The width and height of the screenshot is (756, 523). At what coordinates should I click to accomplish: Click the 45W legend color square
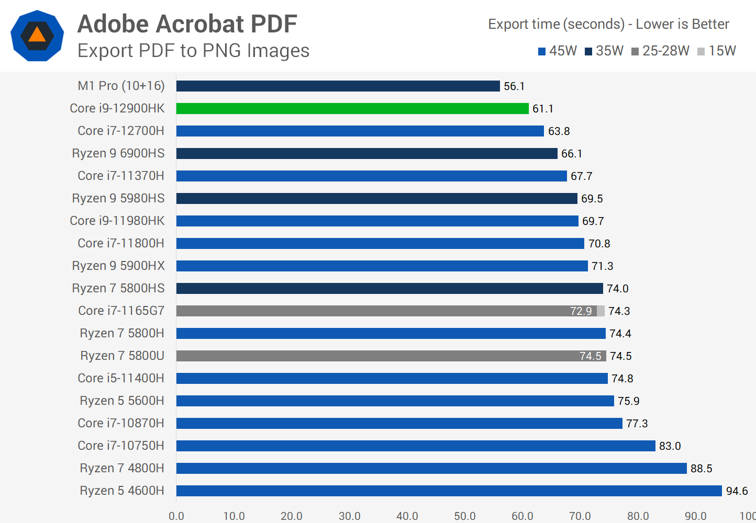point(542,51)
